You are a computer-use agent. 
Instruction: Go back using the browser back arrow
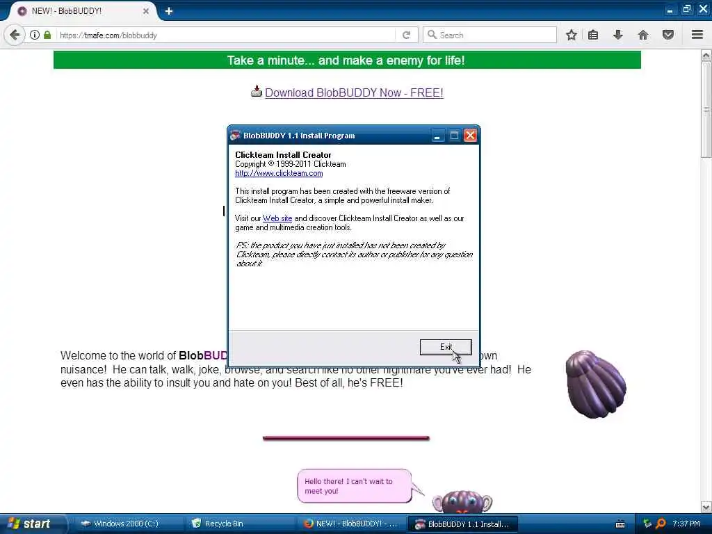click(x=15, y=35)
